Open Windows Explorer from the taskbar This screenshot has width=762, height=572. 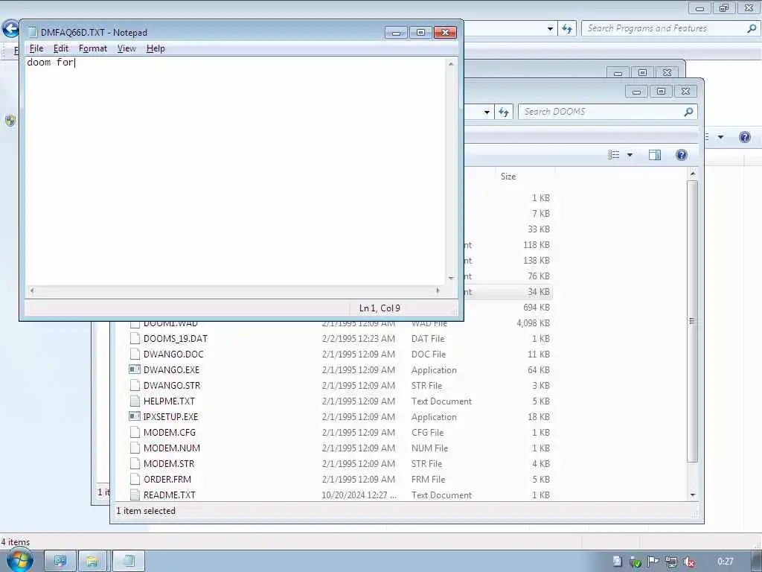tap(92, 562)
